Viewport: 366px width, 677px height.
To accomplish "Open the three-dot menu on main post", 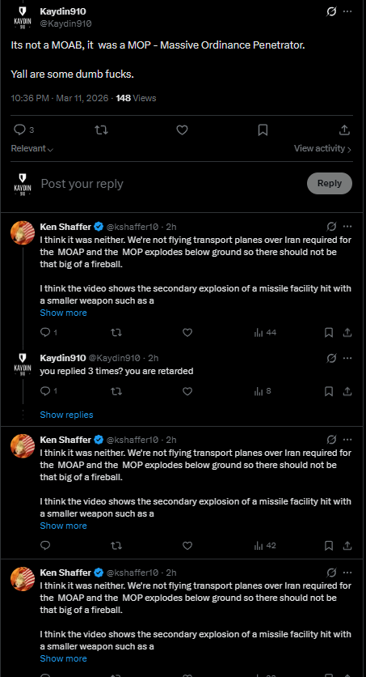I will [347, 11].
